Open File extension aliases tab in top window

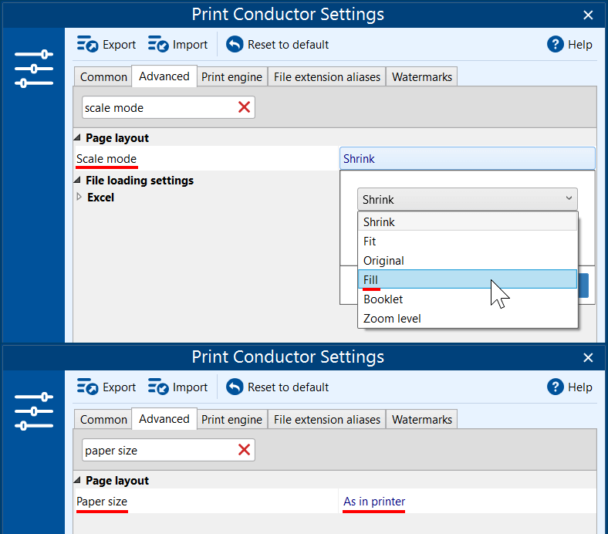(327, 77)
